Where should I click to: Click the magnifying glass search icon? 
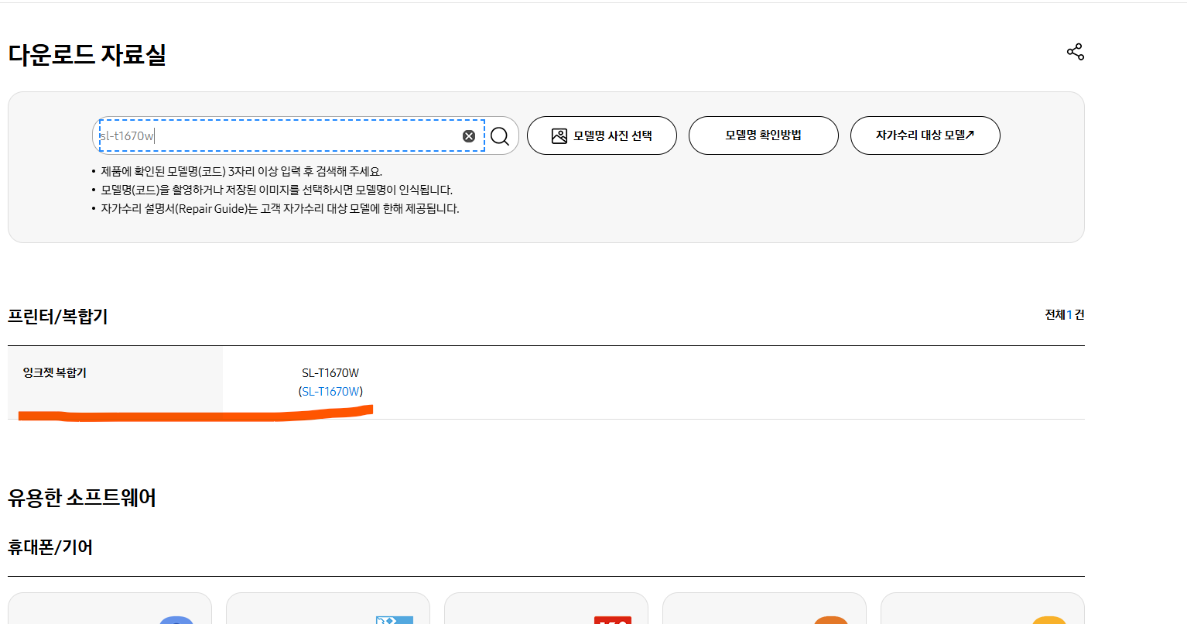tap(500, 135)
